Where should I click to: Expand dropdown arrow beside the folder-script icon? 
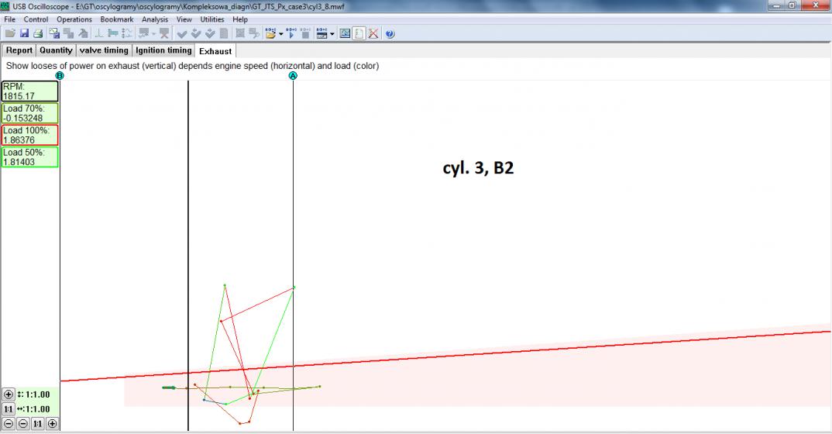coord(280,34)
